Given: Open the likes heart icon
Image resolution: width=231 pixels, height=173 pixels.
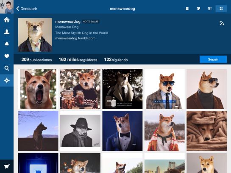Looking at the screenshot, I should click(7, 56).
